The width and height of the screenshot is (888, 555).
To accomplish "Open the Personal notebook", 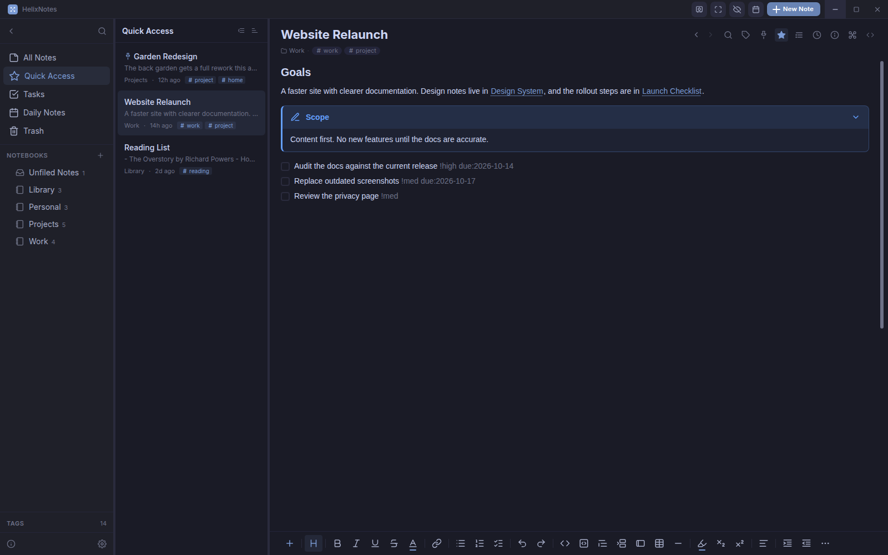I will pyautogui.click(x=57, y=207).
